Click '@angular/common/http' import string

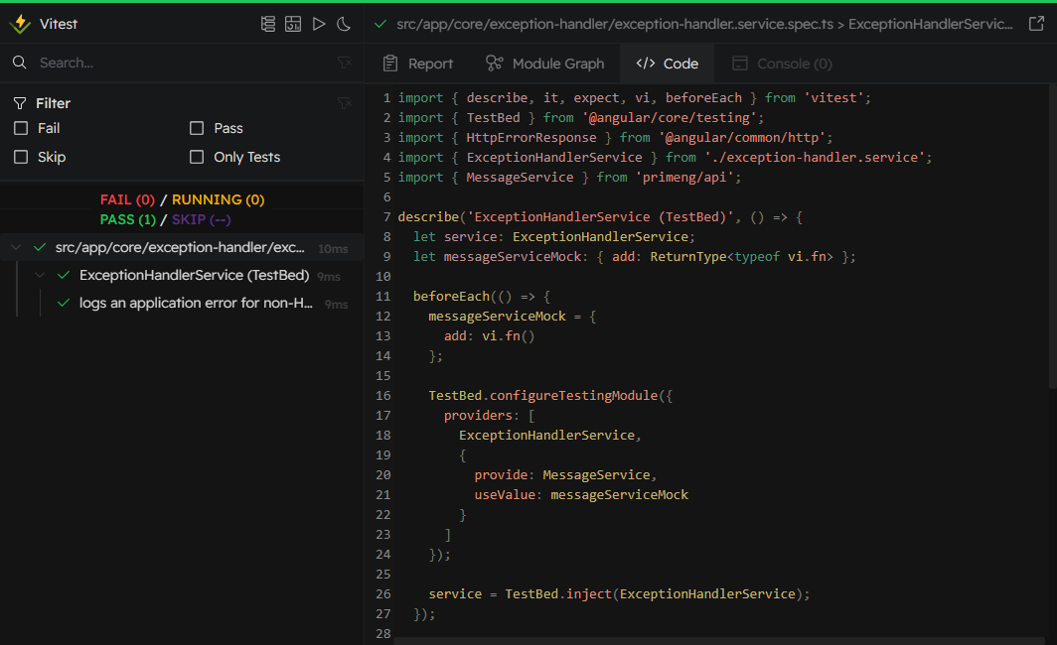click(x=742, y=137)
